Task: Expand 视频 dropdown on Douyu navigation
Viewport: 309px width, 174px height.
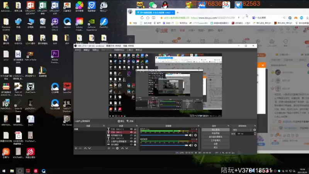Action: (x=201, y=31)
